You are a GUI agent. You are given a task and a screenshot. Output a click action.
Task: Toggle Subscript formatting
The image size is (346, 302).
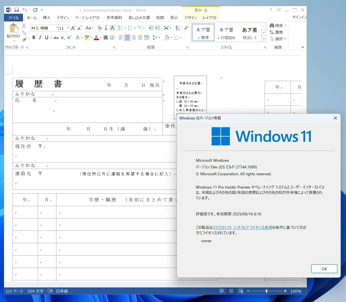(x=63, y=38)
